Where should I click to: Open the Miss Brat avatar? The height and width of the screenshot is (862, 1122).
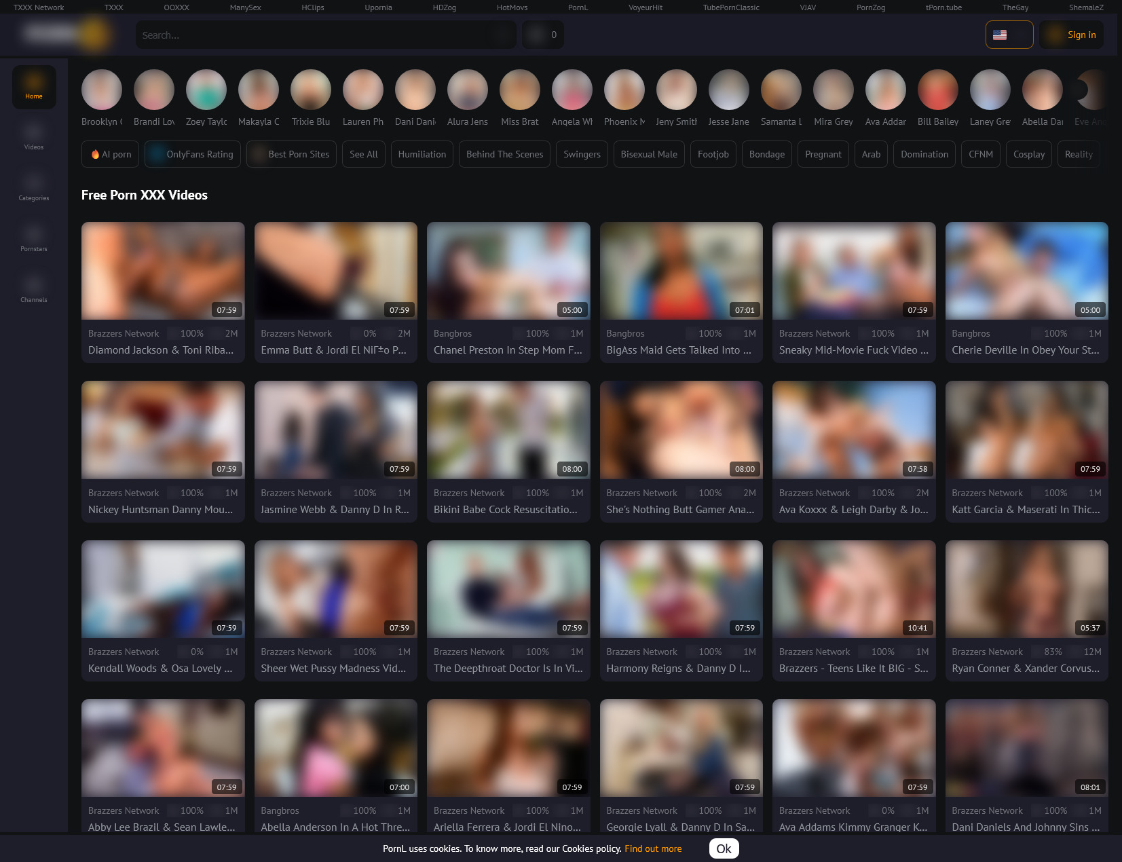pyautogui.click(x=520, y=90)
